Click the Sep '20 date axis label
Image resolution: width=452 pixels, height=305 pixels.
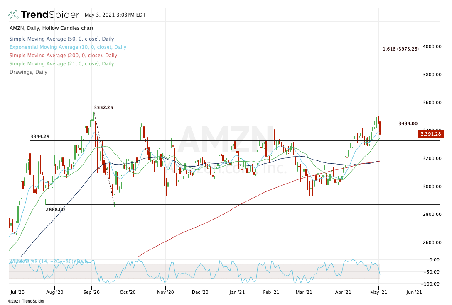pyautogui.click(x=91, y=292)
